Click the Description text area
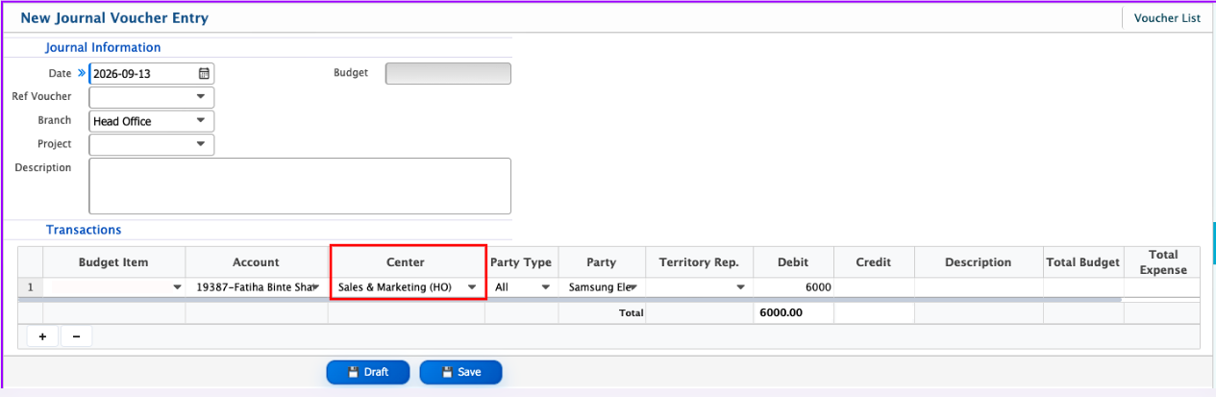Screen dimensions: 1216x397 [300, 186]
